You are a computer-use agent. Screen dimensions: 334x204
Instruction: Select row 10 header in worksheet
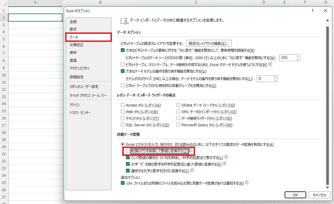[4, 75]
